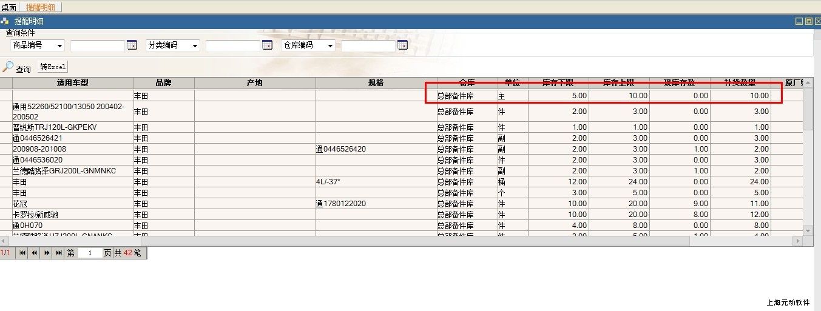Click the page number input field
This screenshot has height=311, width=821.
[x=90, y=253]
